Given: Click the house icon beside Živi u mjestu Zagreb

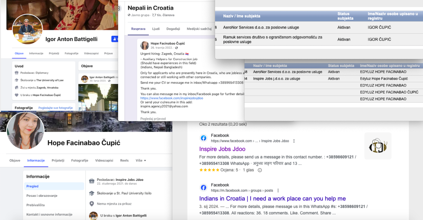Looking at the screenshot, I should (17, 88).
